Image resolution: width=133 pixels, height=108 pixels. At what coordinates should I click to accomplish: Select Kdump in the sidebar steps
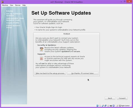coord(10,11)
